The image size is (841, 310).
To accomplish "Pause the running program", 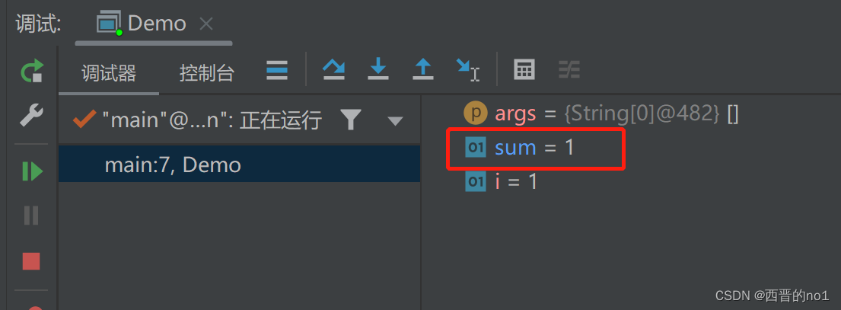I will pos(32,216).
